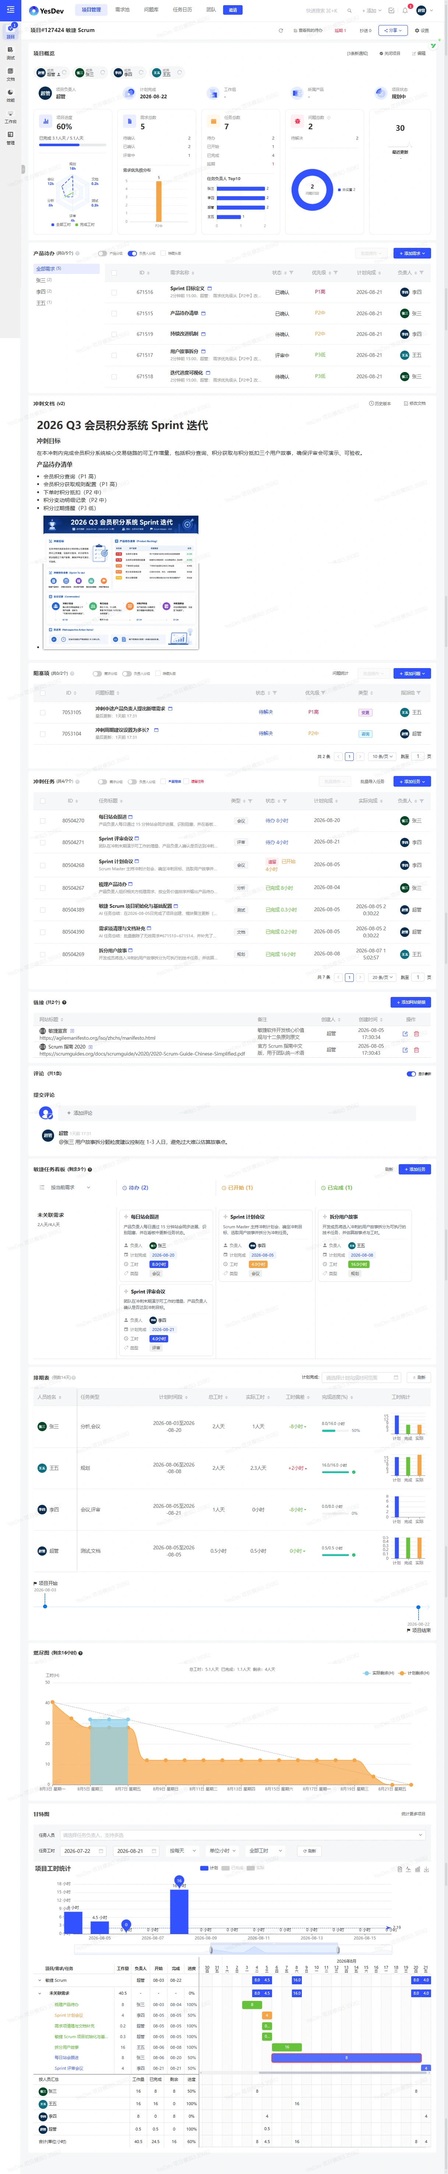The width and height of the screenshot is (448, 2174).
Task: Click copy icon next to 产品待办清单 requirement
Action: coord(203,313)
